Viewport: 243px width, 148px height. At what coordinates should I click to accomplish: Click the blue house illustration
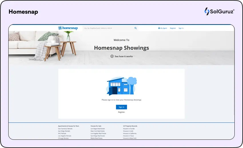pyautogui.click(x=122, y=86)
